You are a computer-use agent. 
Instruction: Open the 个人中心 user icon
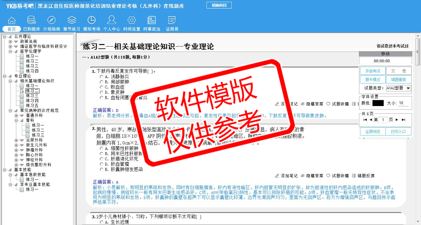[x=112, y=21]
